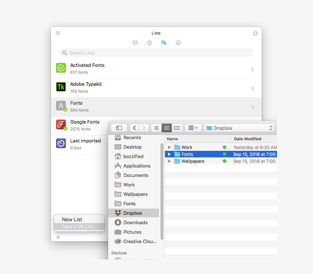
Task: Select Fonts folder in the sidebar
Action: tap(134, 204)
